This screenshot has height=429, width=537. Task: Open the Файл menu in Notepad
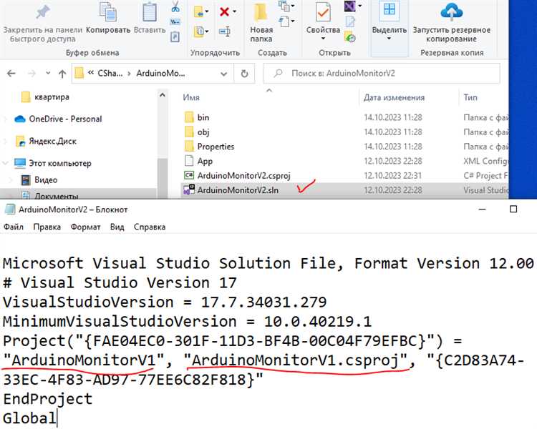pyautogui.click(x=14, y=227)
